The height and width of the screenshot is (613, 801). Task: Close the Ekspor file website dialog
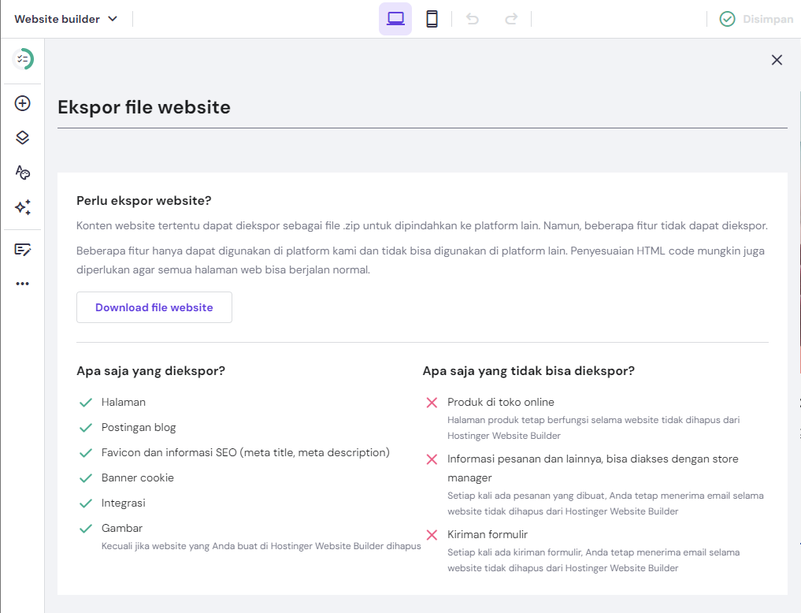[x=777, y=60]
